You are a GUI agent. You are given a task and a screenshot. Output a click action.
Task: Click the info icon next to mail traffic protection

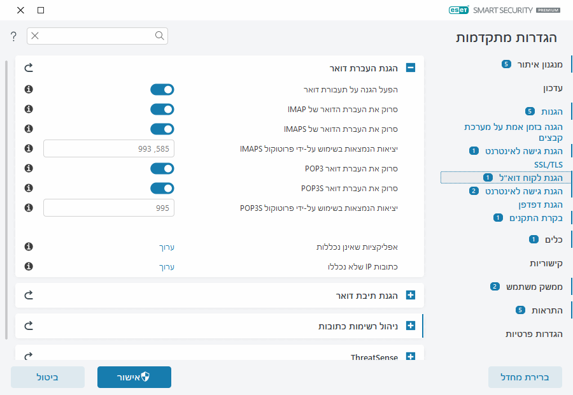tap(27, 89)
